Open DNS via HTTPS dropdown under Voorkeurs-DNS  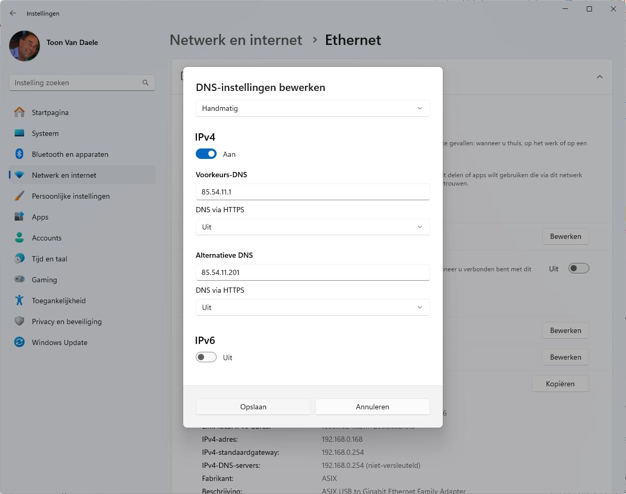tap(312, 227)
